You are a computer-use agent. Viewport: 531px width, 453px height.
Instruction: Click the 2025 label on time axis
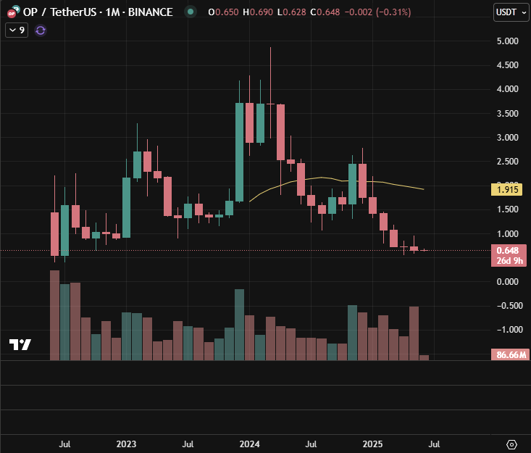(372, 444)
